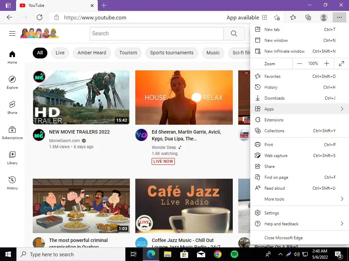Expand the Apps submenu

300,109
